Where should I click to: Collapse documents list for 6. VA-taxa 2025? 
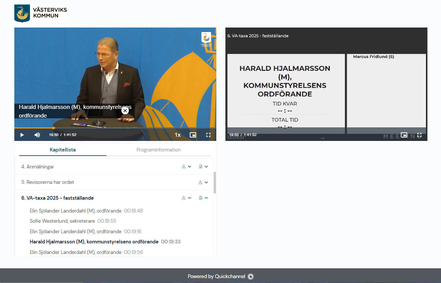[x=204, y=198]
